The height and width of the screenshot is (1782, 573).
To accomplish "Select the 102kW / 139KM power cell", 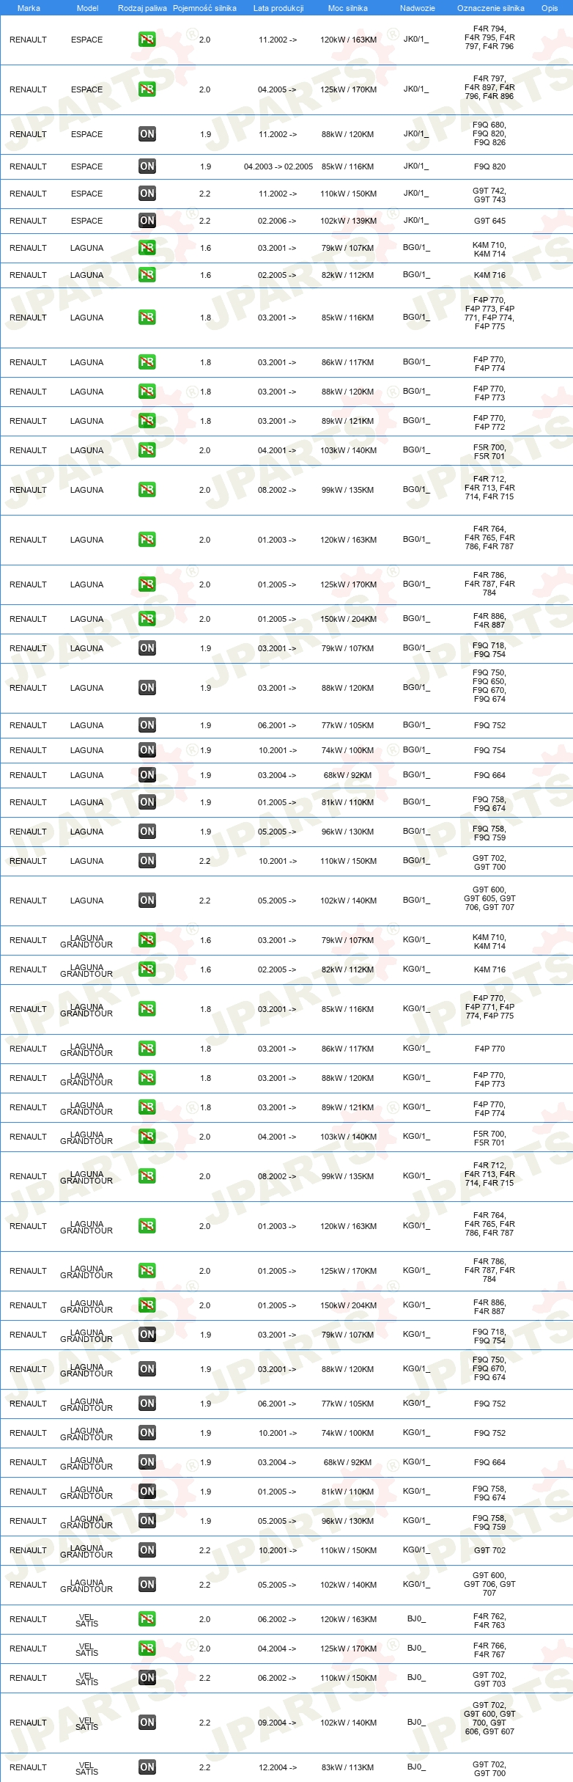I will [349, 221].
